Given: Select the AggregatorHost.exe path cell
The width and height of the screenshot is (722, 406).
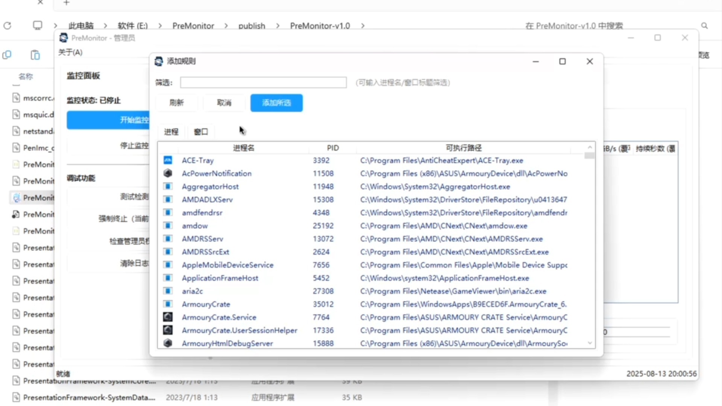Looking at the screenshot, I should 435,186.
